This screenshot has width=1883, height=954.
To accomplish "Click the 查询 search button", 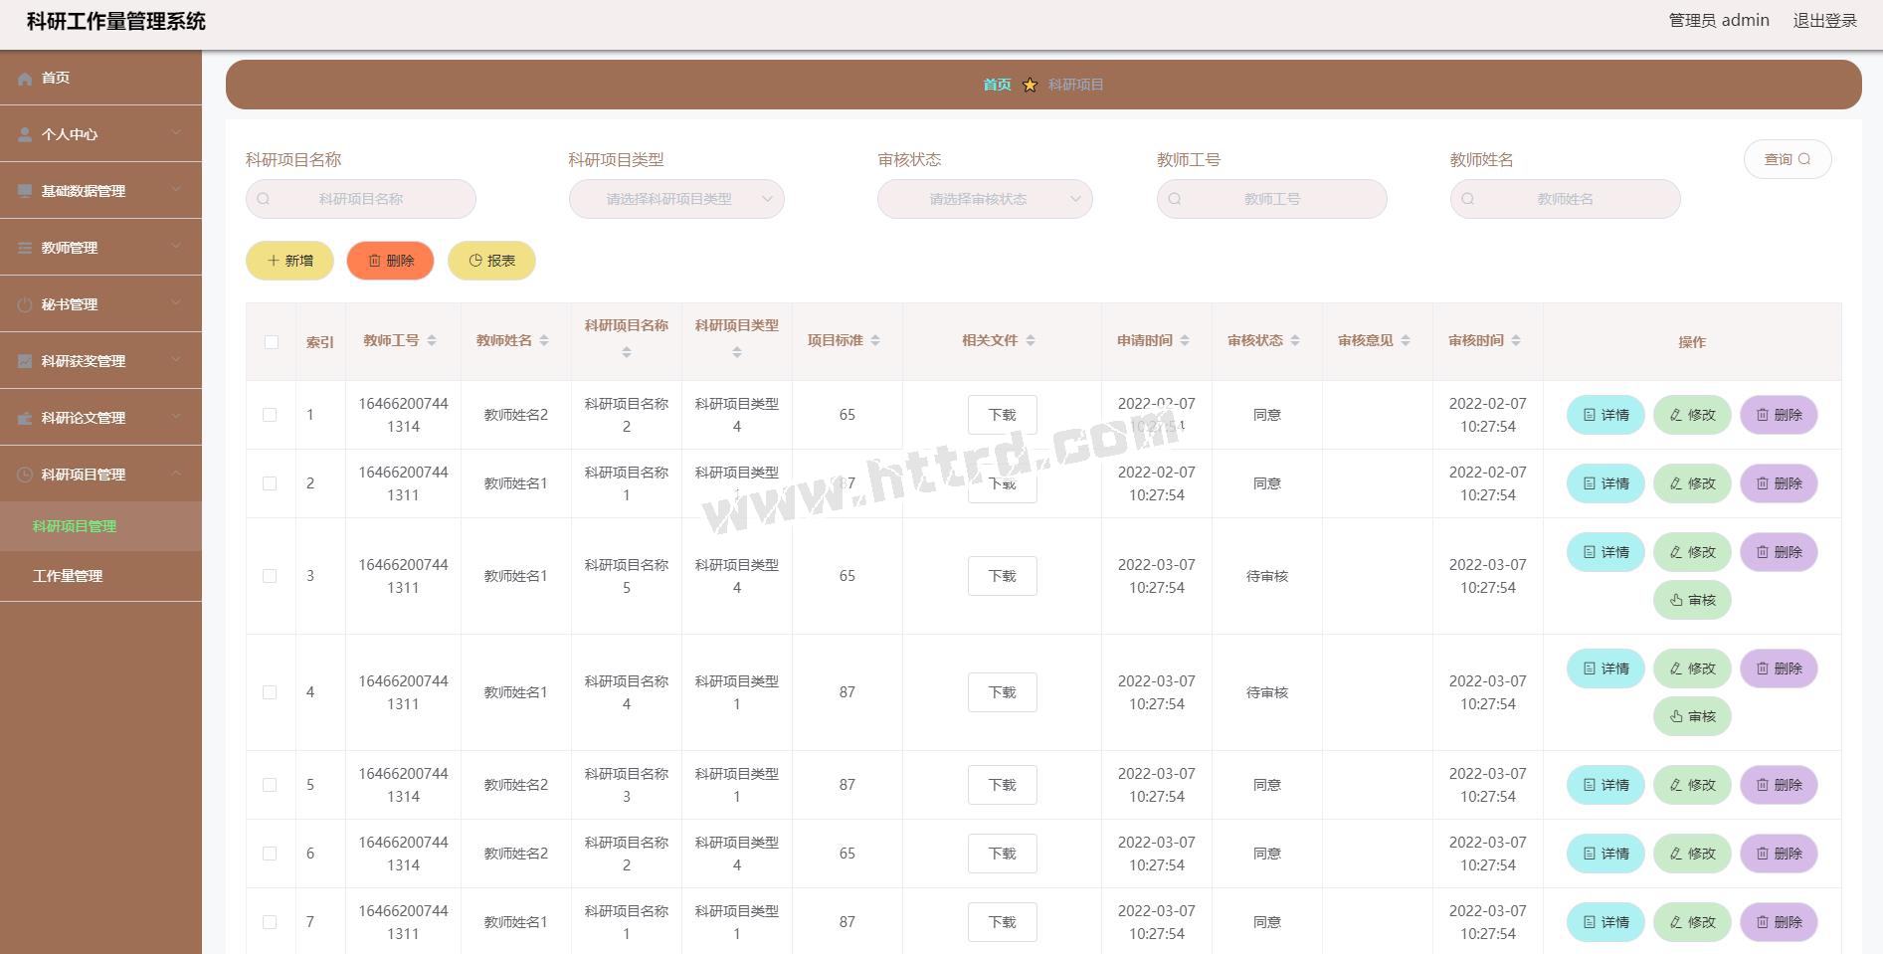I will pyautogui.click(x=1788, y=159).
